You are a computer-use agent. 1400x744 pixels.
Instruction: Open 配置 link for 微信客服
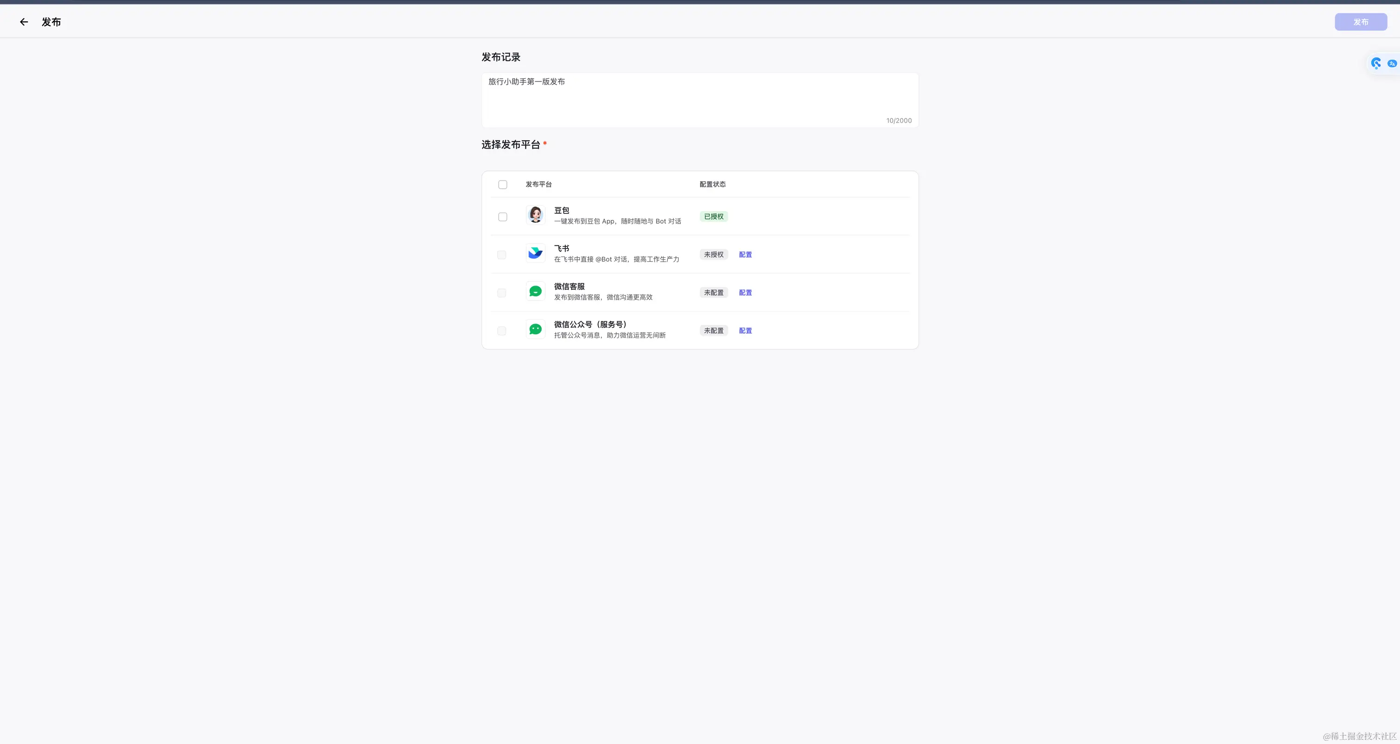coord(745,293)
